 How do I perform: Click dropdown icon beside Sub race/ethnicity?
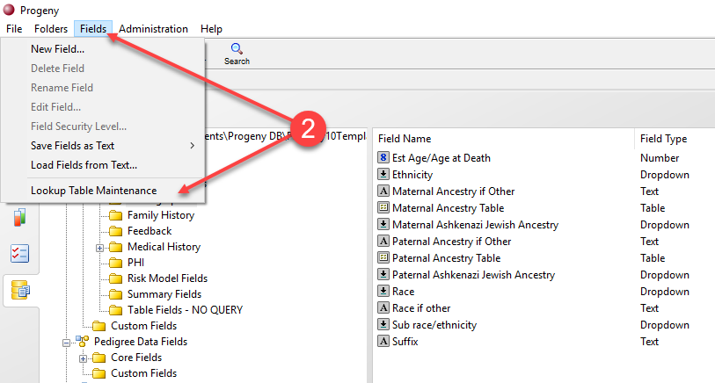click(383, 324)
